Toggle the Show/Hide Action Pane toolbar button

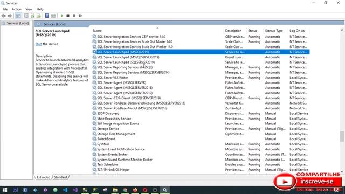(53, 16)
